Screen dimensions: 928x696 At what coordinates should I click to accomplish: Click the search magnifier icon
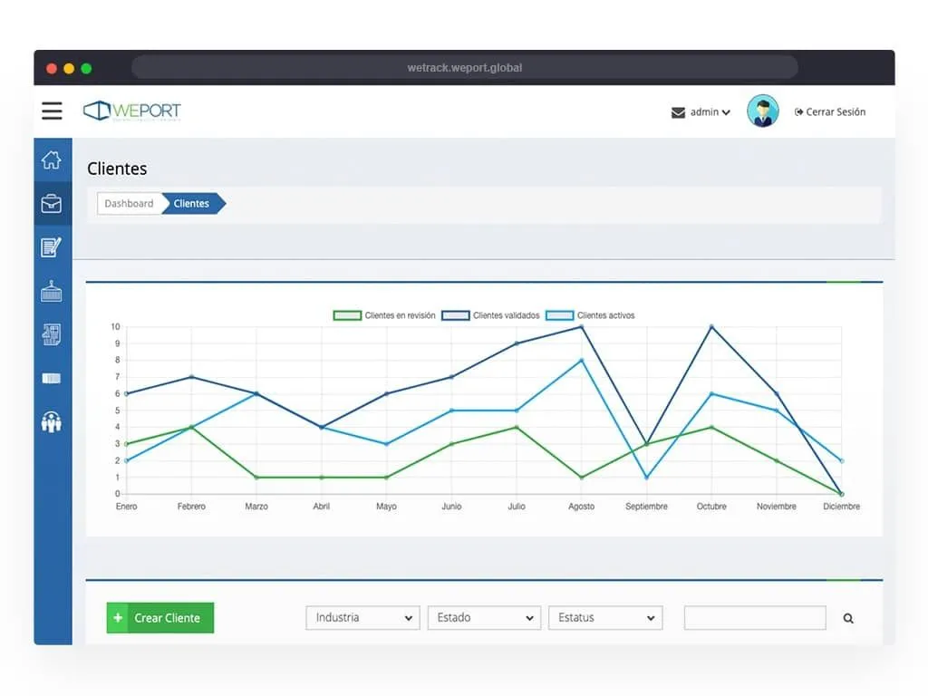(848, 617)
